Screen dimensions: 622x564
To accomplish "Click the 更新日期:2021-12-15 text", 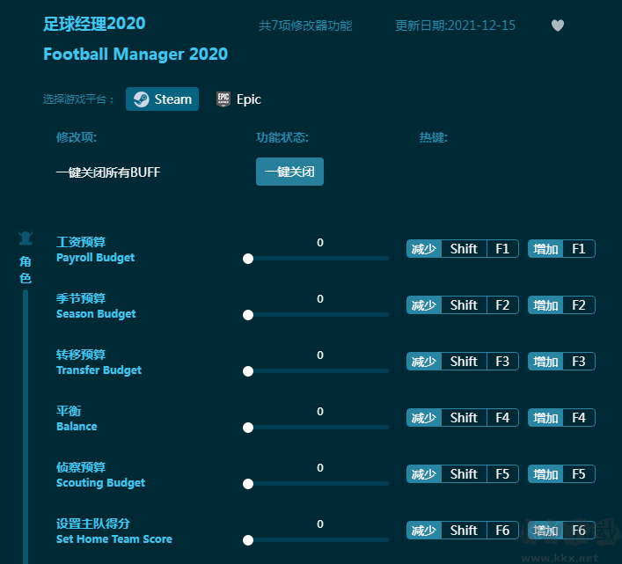I will [x=456, y=26].
